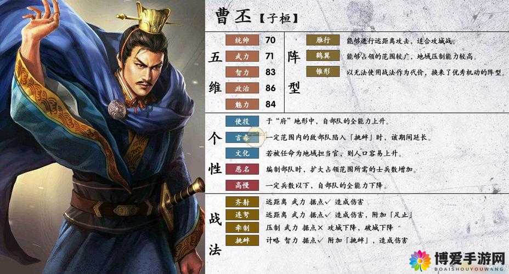509x274 pixels.
Task: Click the red 恶名 trait tag
Action: click(242, 169)
